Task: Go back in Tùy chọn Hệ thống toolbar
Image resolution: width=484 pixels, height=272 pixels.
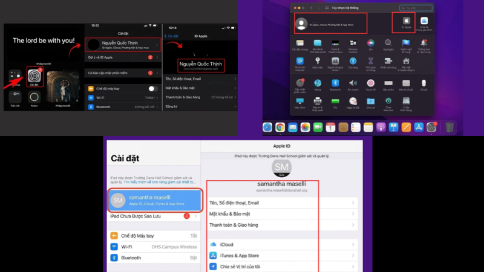Action: tap(312, 8)
